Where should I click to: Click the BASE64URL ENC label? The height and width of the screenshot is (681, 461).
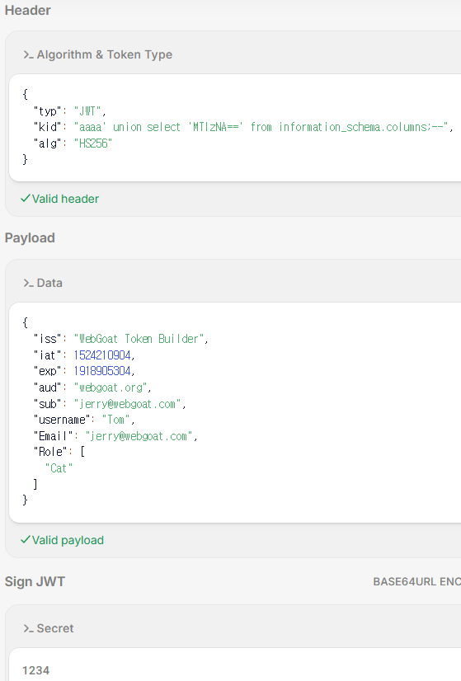(x=416, y=581)
